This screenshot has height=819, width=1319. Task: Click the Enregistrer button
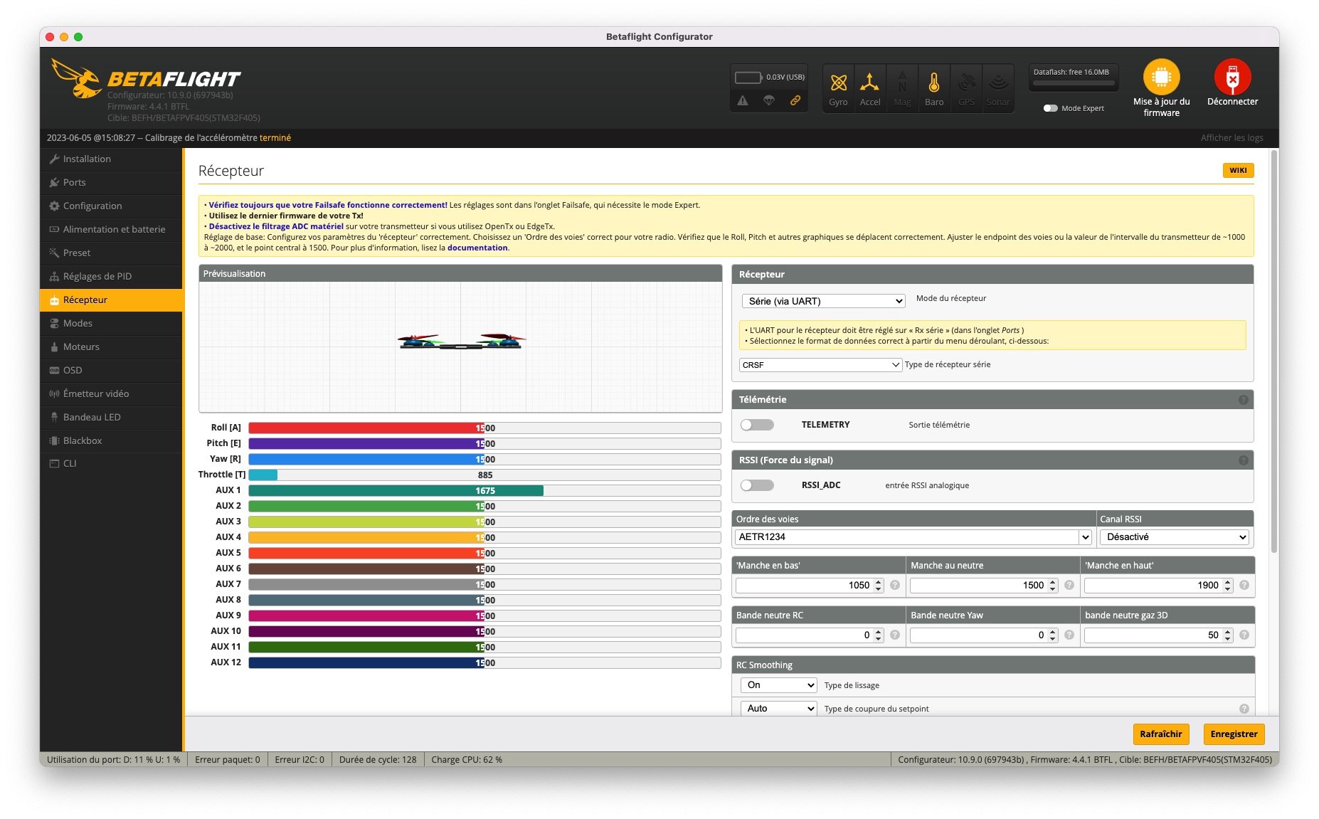(x=1234, y=734)
